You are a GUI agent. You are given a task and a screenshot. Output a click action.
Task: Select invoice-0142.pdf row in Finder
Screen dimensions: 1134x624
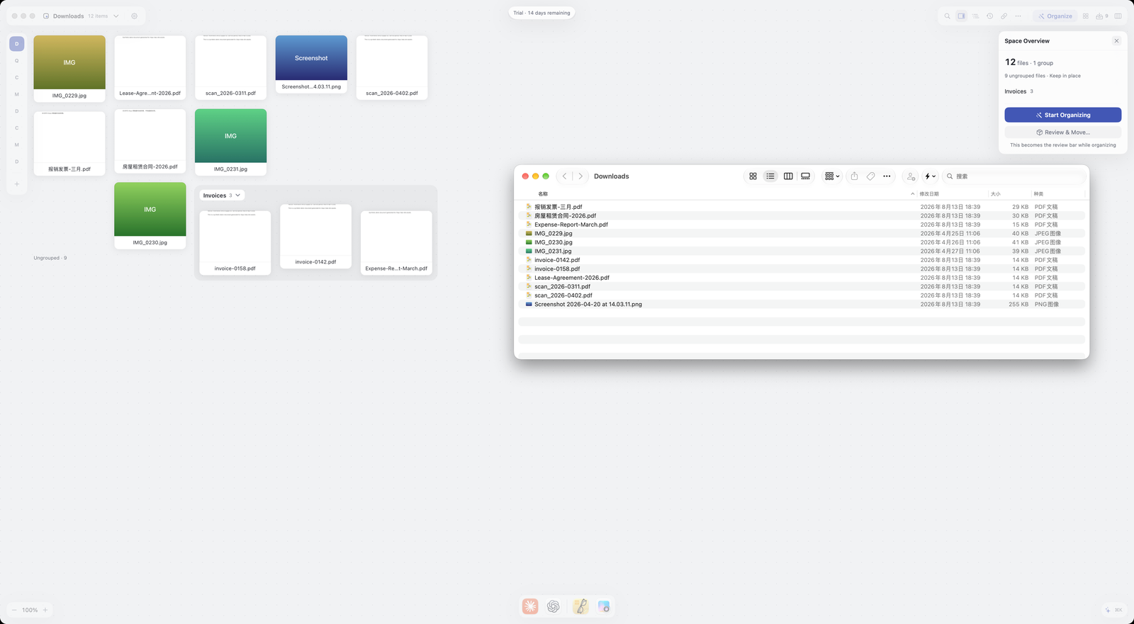802,260
